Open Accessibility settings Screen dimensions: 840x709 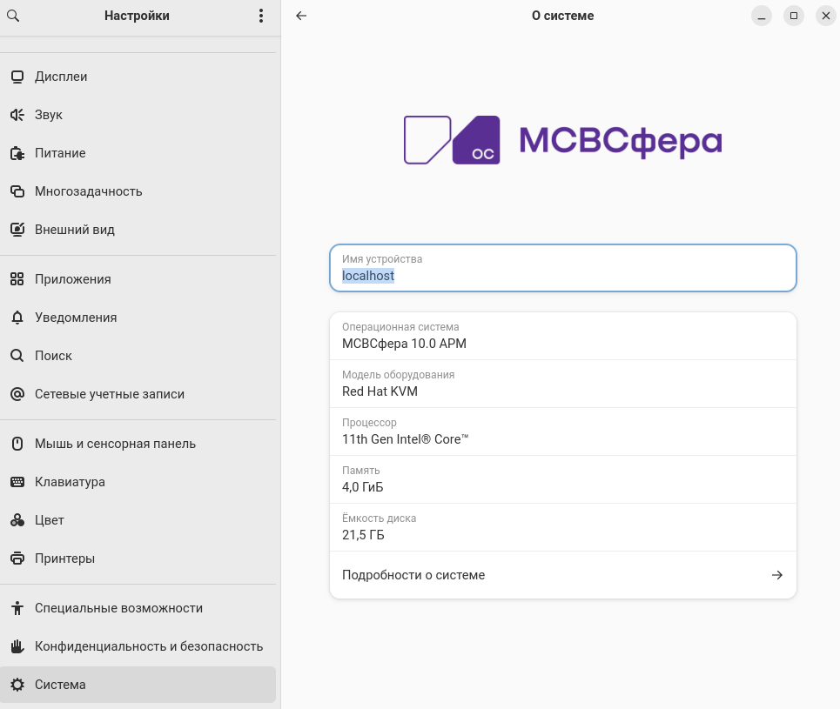point(118,608)
